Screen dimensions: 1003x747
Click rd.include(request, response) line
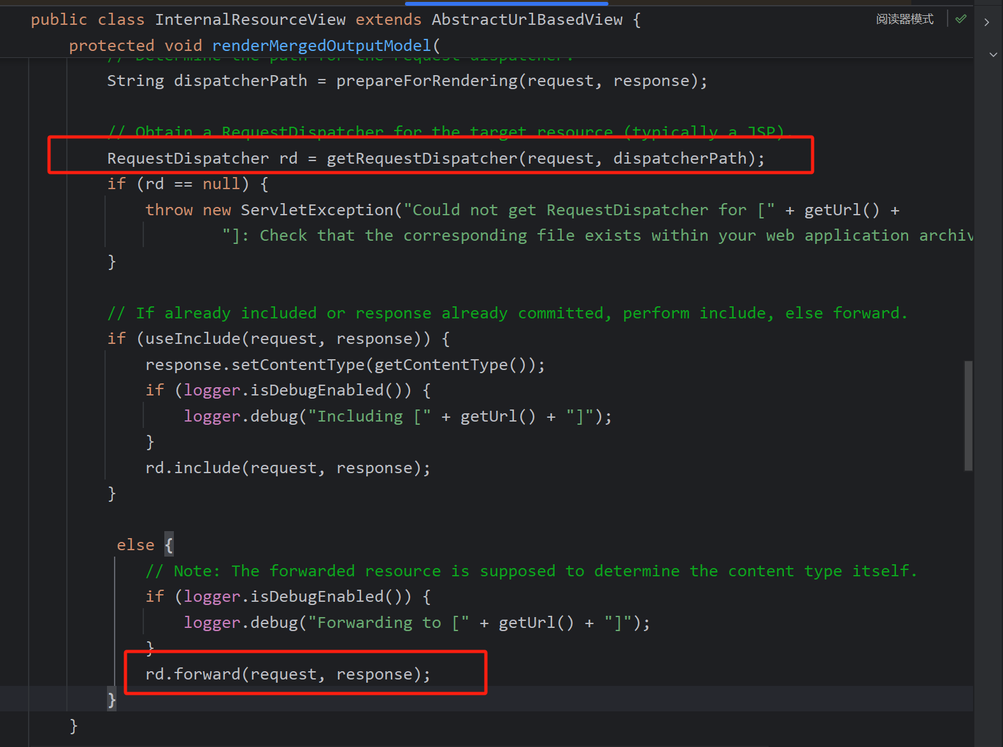click(x=288, y=468)
